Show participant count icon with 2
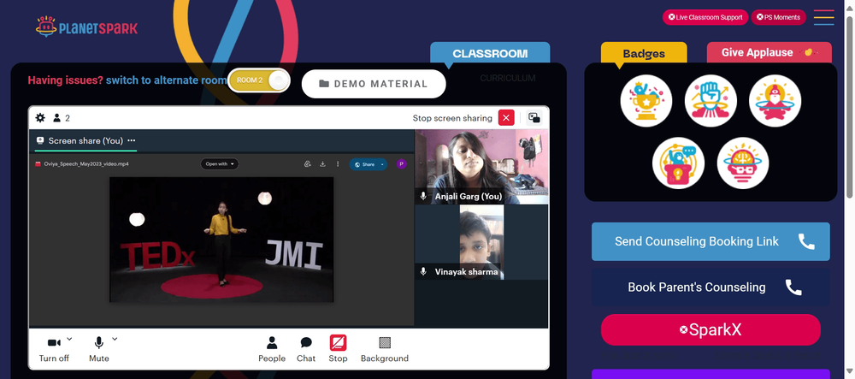 pyautogui.click(x=61, y=118)
